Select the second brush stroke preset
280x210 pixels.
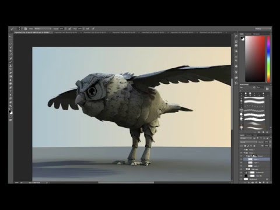[x=254, y=101]
